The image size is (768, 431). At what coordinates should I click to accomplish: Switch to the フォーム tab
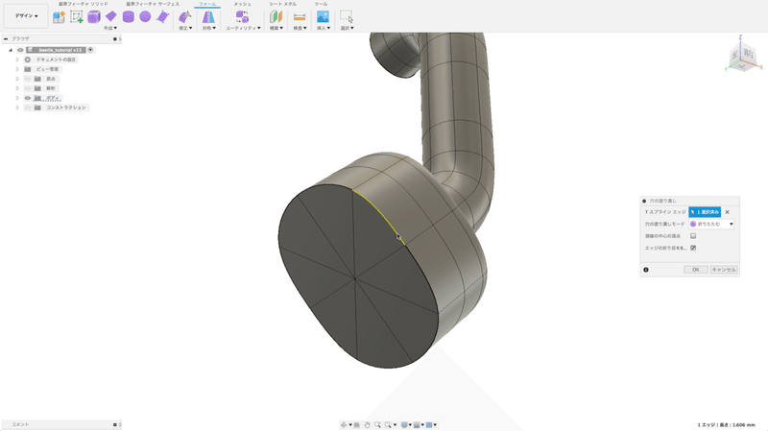[207, 4]
